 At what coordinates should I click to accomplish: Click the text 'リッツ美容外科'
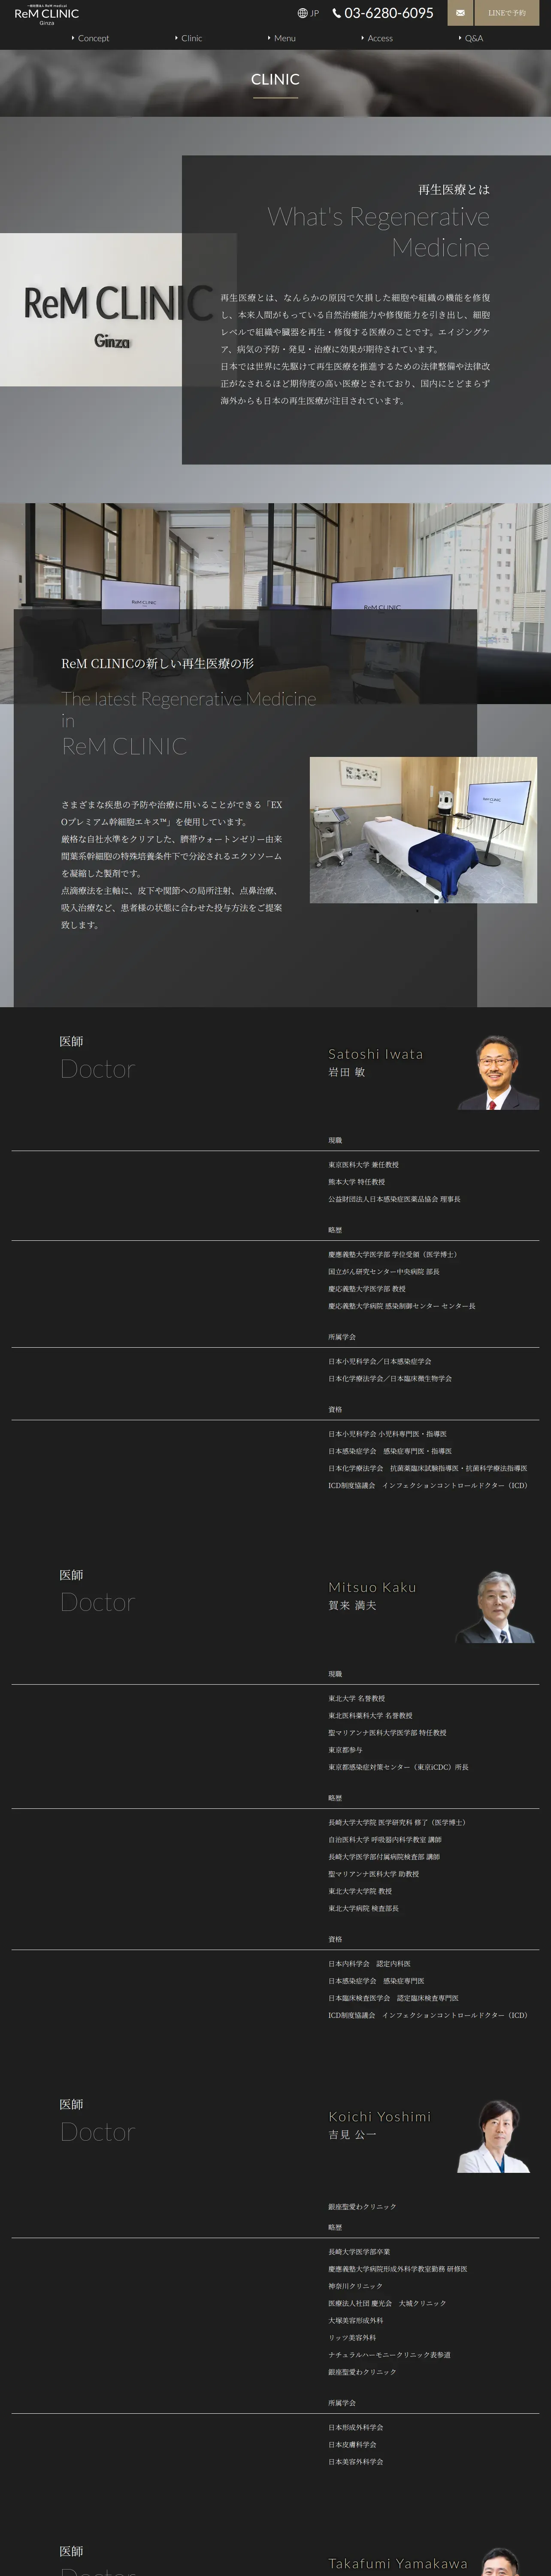[x=352, y=2338]
